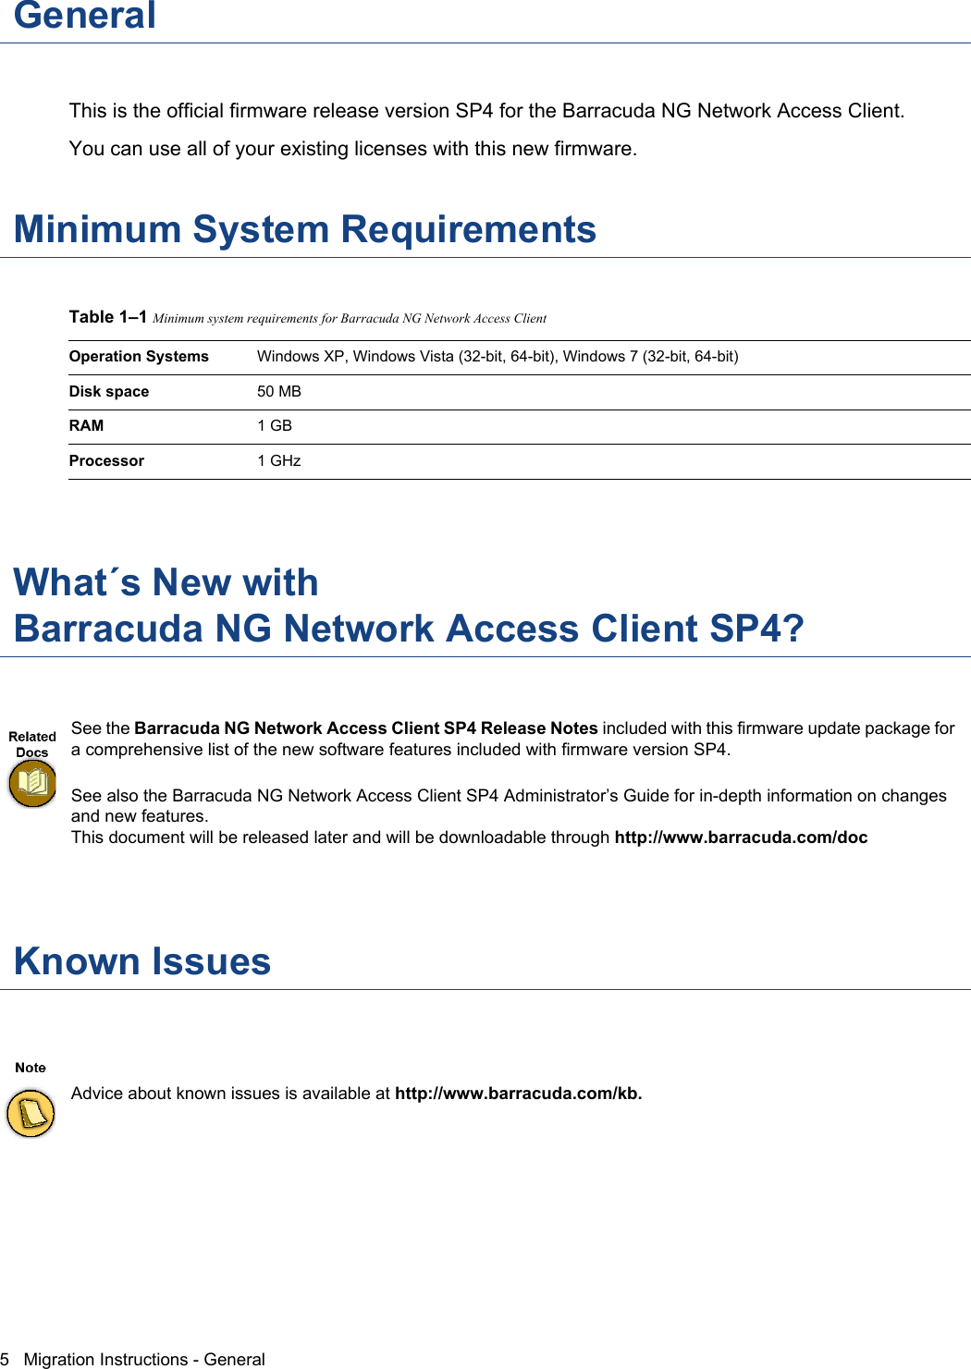Click the 'Known Issues' heading
971x1369 pixels.
pos(142,961)
